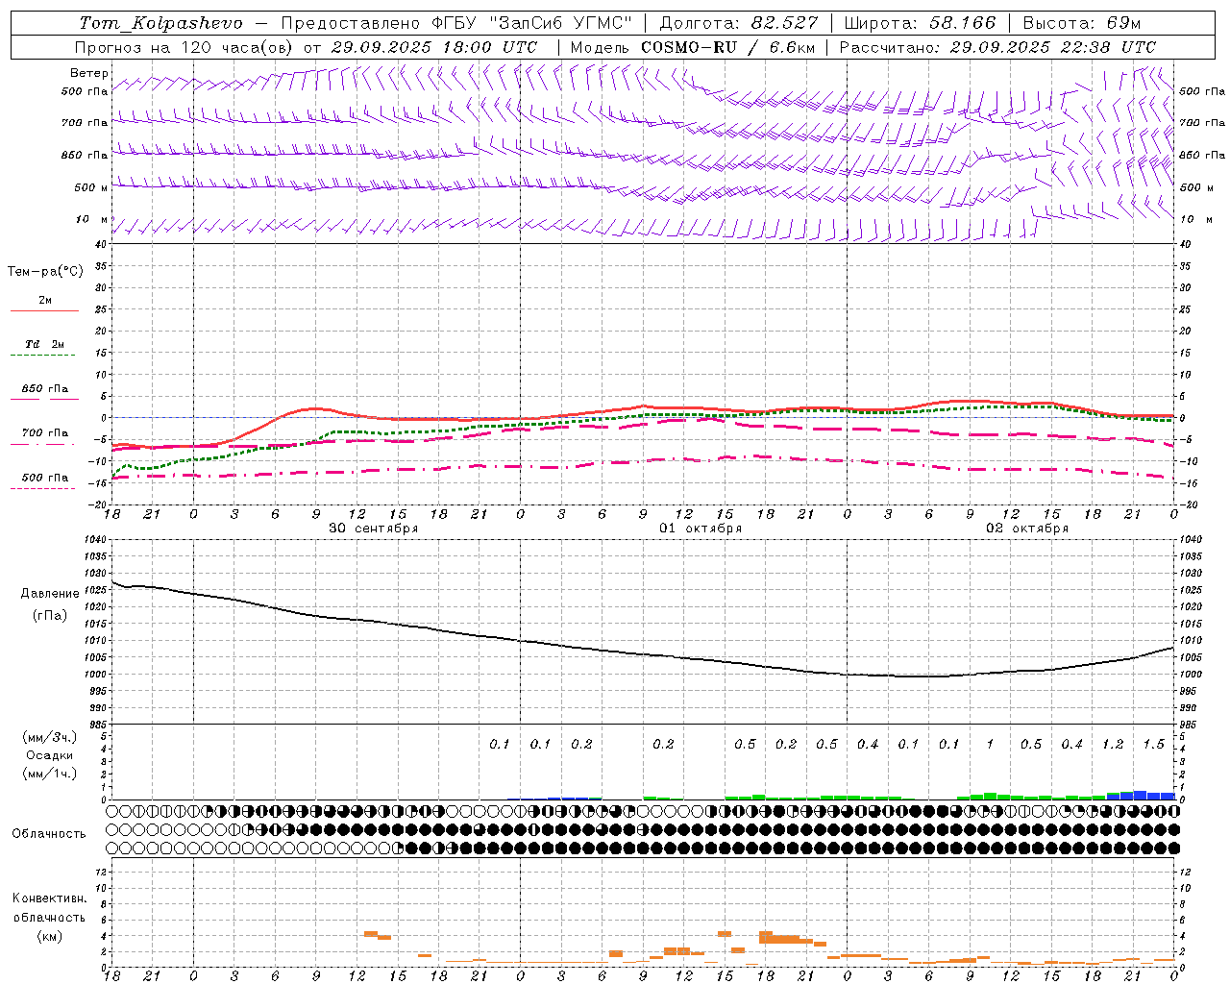The height and width of the screenshot is (984, 1230).
Task: Select the 700 гПа temperature legend label
Action: coord(44,433)
